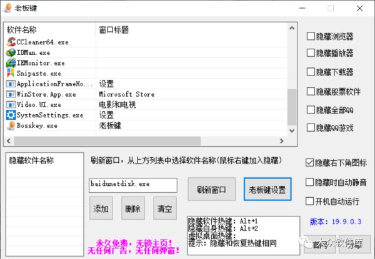Click the CCleaner64.exe icon in list

(x=11, y=42)
